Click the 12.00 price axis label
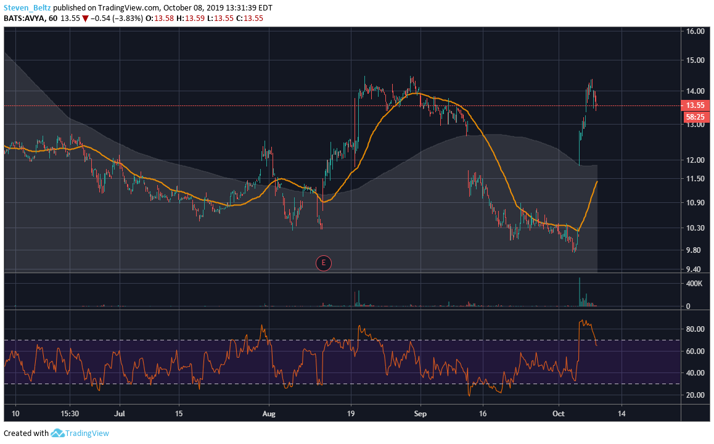This screenshot has height=444, width=714. coord(696,160)
